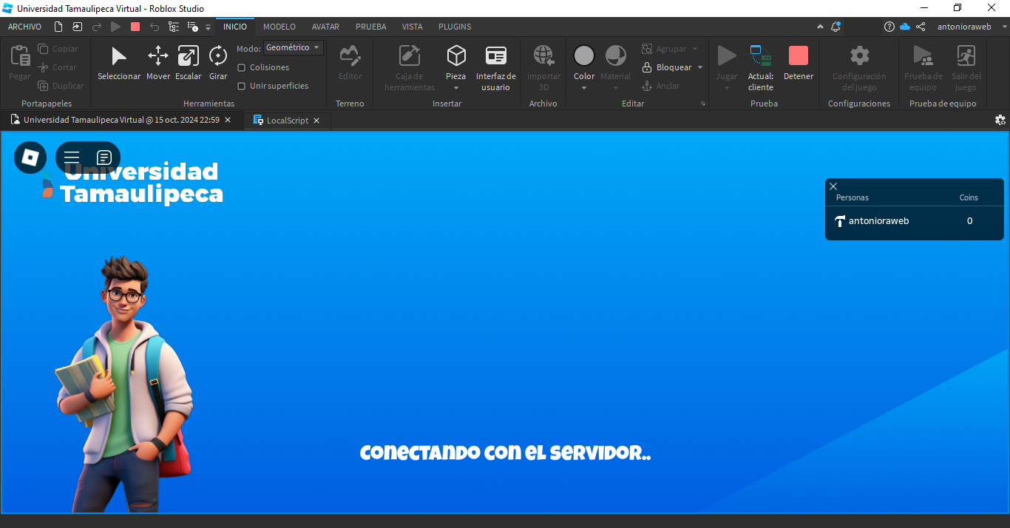The width and height of the screenshot is (1010, 528).
Task: Open the explorer hierarchy icon in quick toolbar
Action: 174,27
